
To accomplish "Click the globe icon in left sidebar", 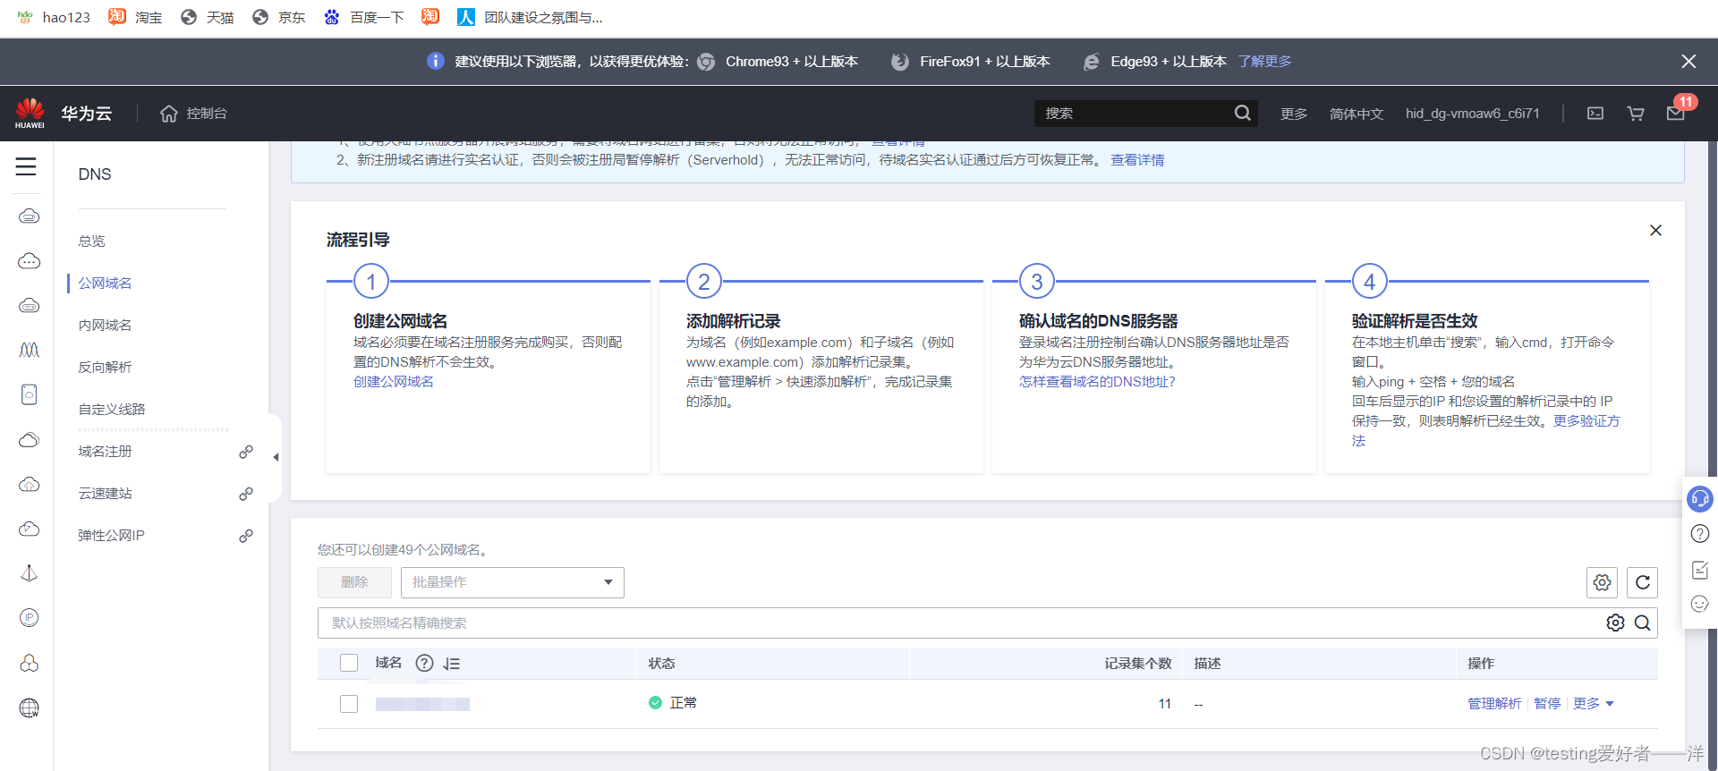I will 30,708.
